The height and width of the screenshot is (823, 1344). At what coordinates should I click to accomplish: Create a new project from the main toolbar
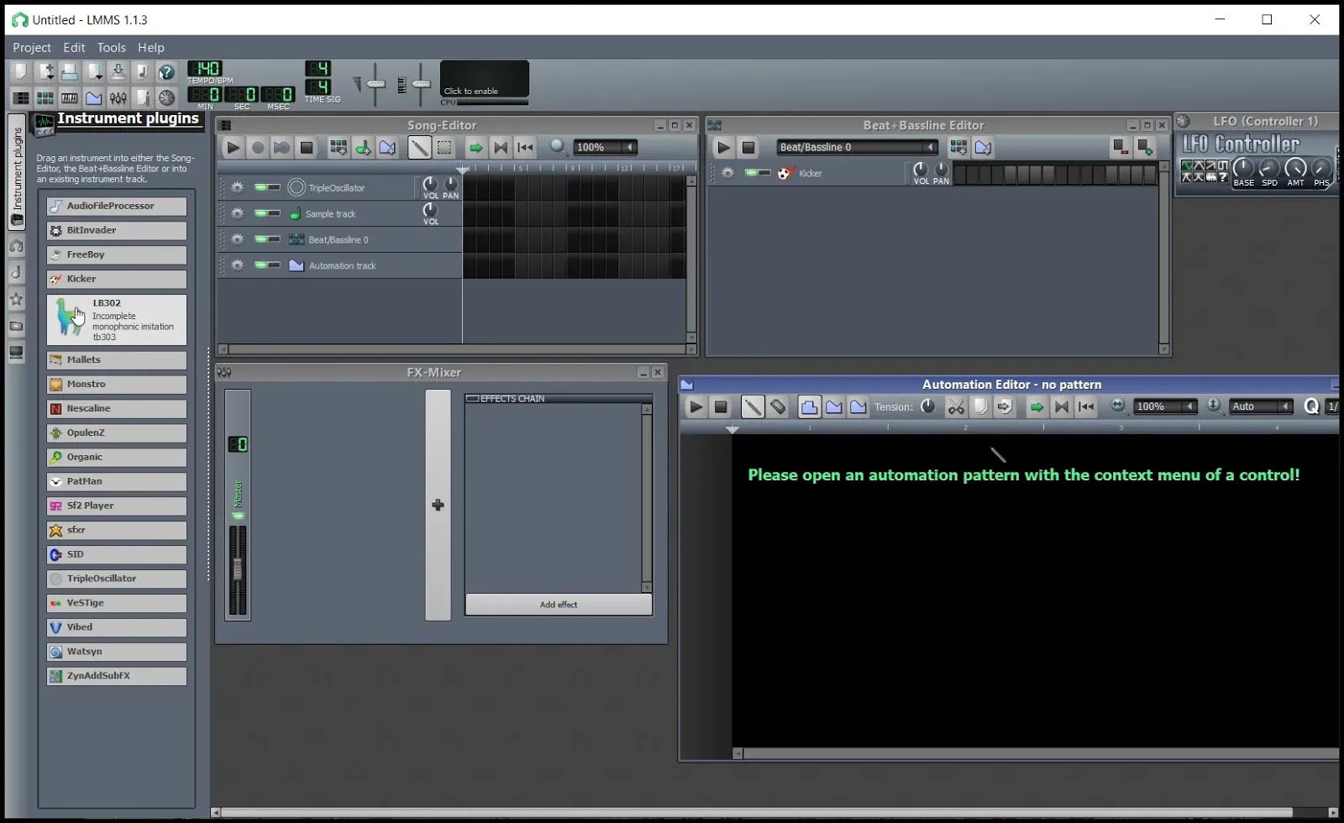20,72
